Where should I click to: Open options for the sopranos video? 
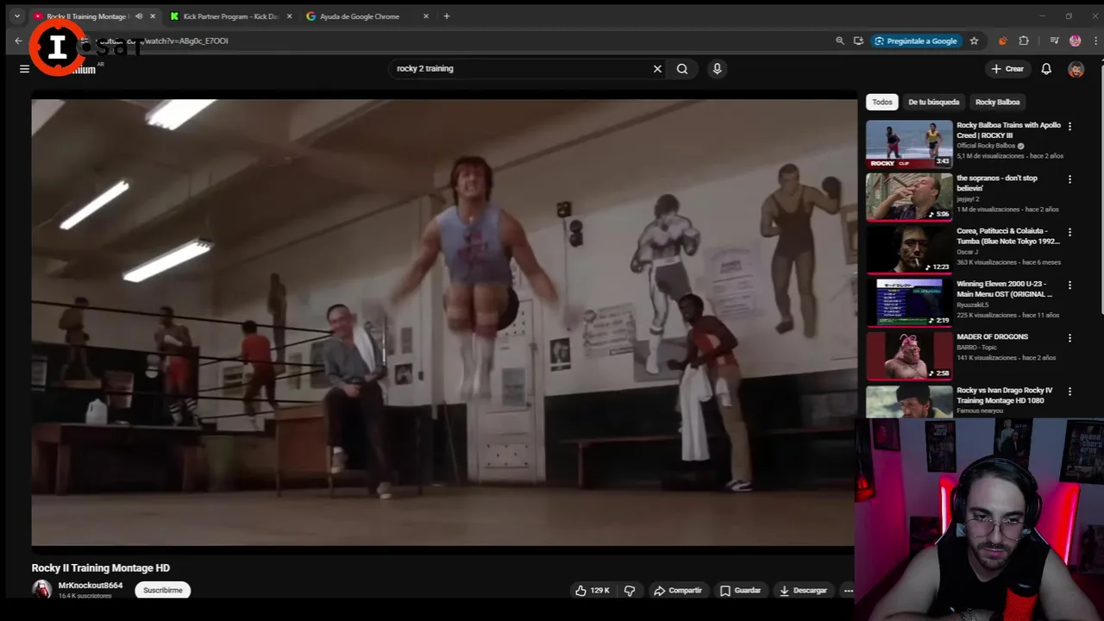[1069, 179]
